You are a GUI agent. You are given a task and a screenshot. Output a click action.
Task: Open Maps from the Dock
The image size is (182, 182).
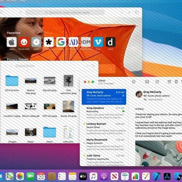(10, 176)
